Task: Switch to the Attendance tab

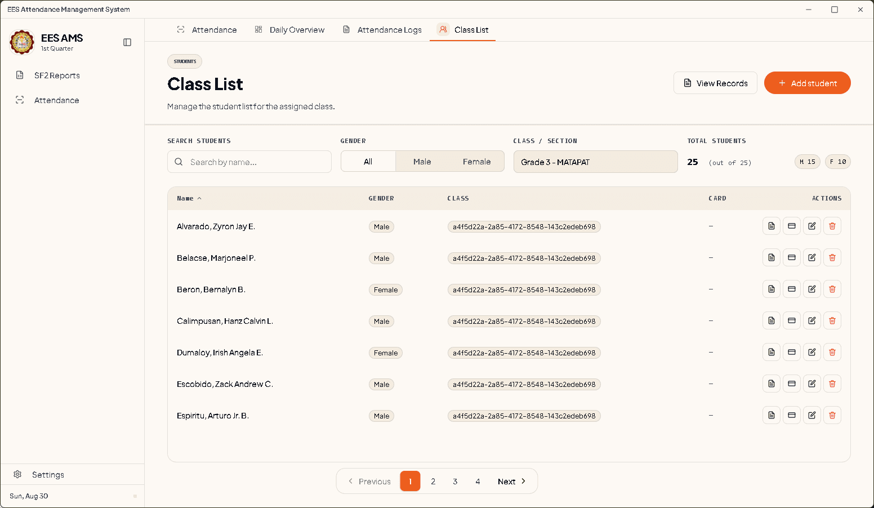Action: coord(207,30)
